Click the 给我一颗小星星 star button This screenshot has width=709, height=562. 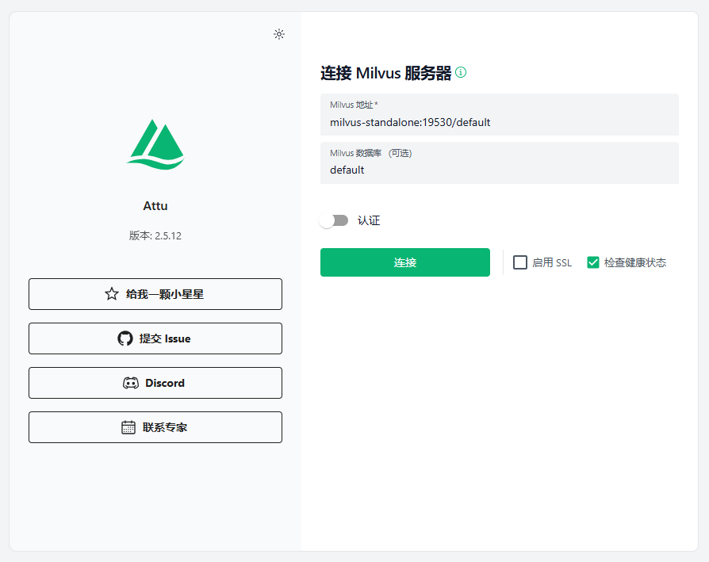(155, 294)
